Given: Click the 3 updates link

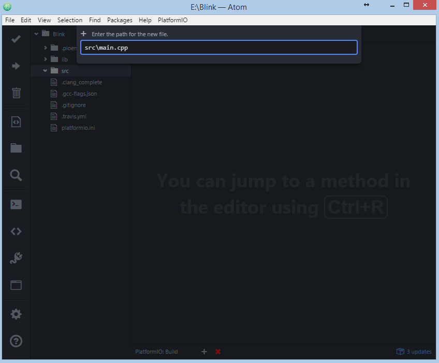Looking at the screenshot, I should coord(419,352).
